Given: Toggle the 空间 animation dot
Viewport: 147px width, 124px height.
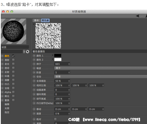Looking at the screenshot, I should (x=34, y=77).
